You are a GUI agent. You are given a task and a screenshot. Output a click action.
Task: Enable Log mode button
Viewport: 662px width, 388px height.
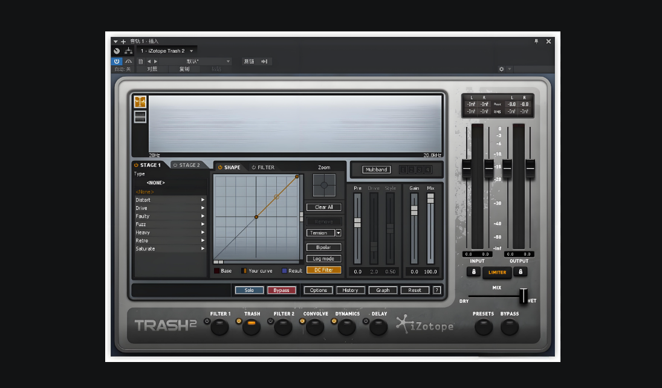(324, 259)
